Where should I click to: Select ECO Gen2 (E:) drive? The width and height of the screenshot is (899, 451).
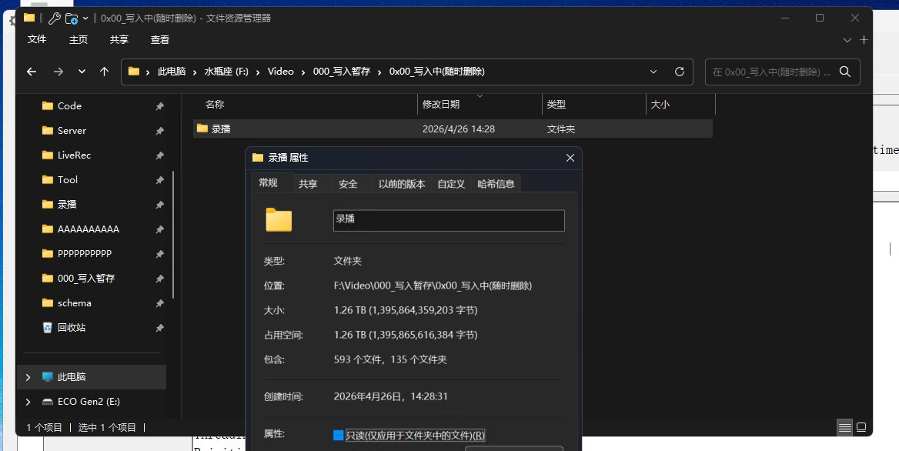(89, 402)
